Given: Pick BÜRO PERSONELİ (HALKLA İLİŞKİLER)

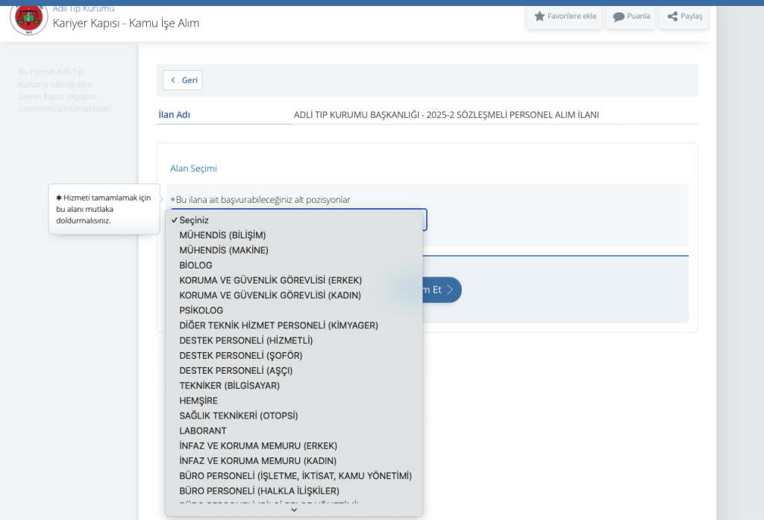Looking at the screenshot, I should coord(259,490).
